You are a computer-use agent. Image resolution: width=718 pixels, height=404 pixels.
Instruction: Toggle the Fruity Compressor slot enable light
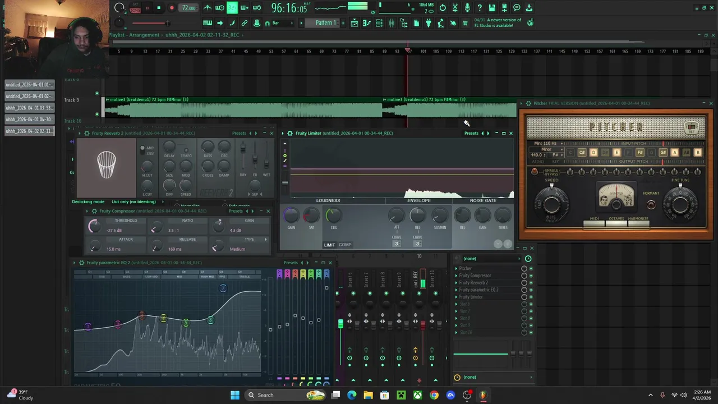pyautogui.click(x=531, y=276)
